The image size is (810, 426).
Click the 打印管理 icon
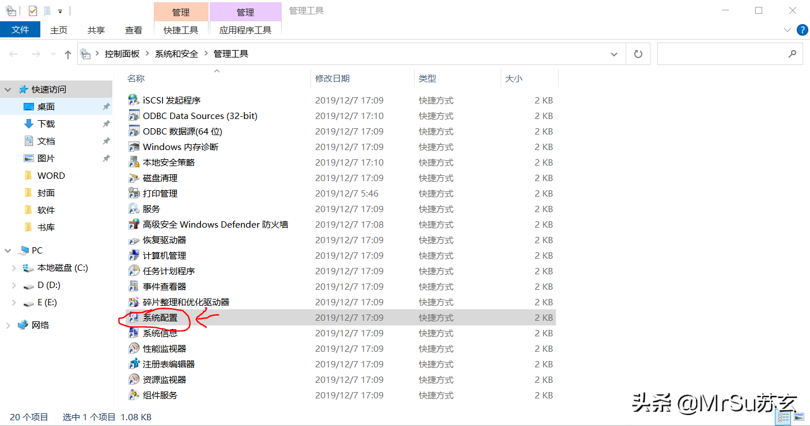(134, 193)
